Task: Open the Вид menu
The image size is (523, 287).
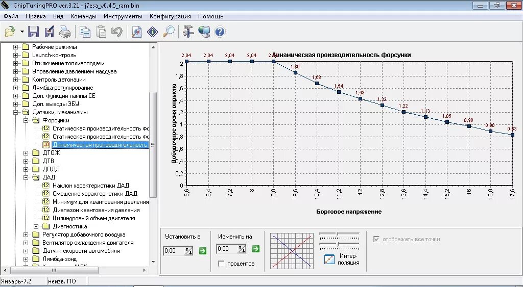Action: pyautogui.click(x=58, y=16)
